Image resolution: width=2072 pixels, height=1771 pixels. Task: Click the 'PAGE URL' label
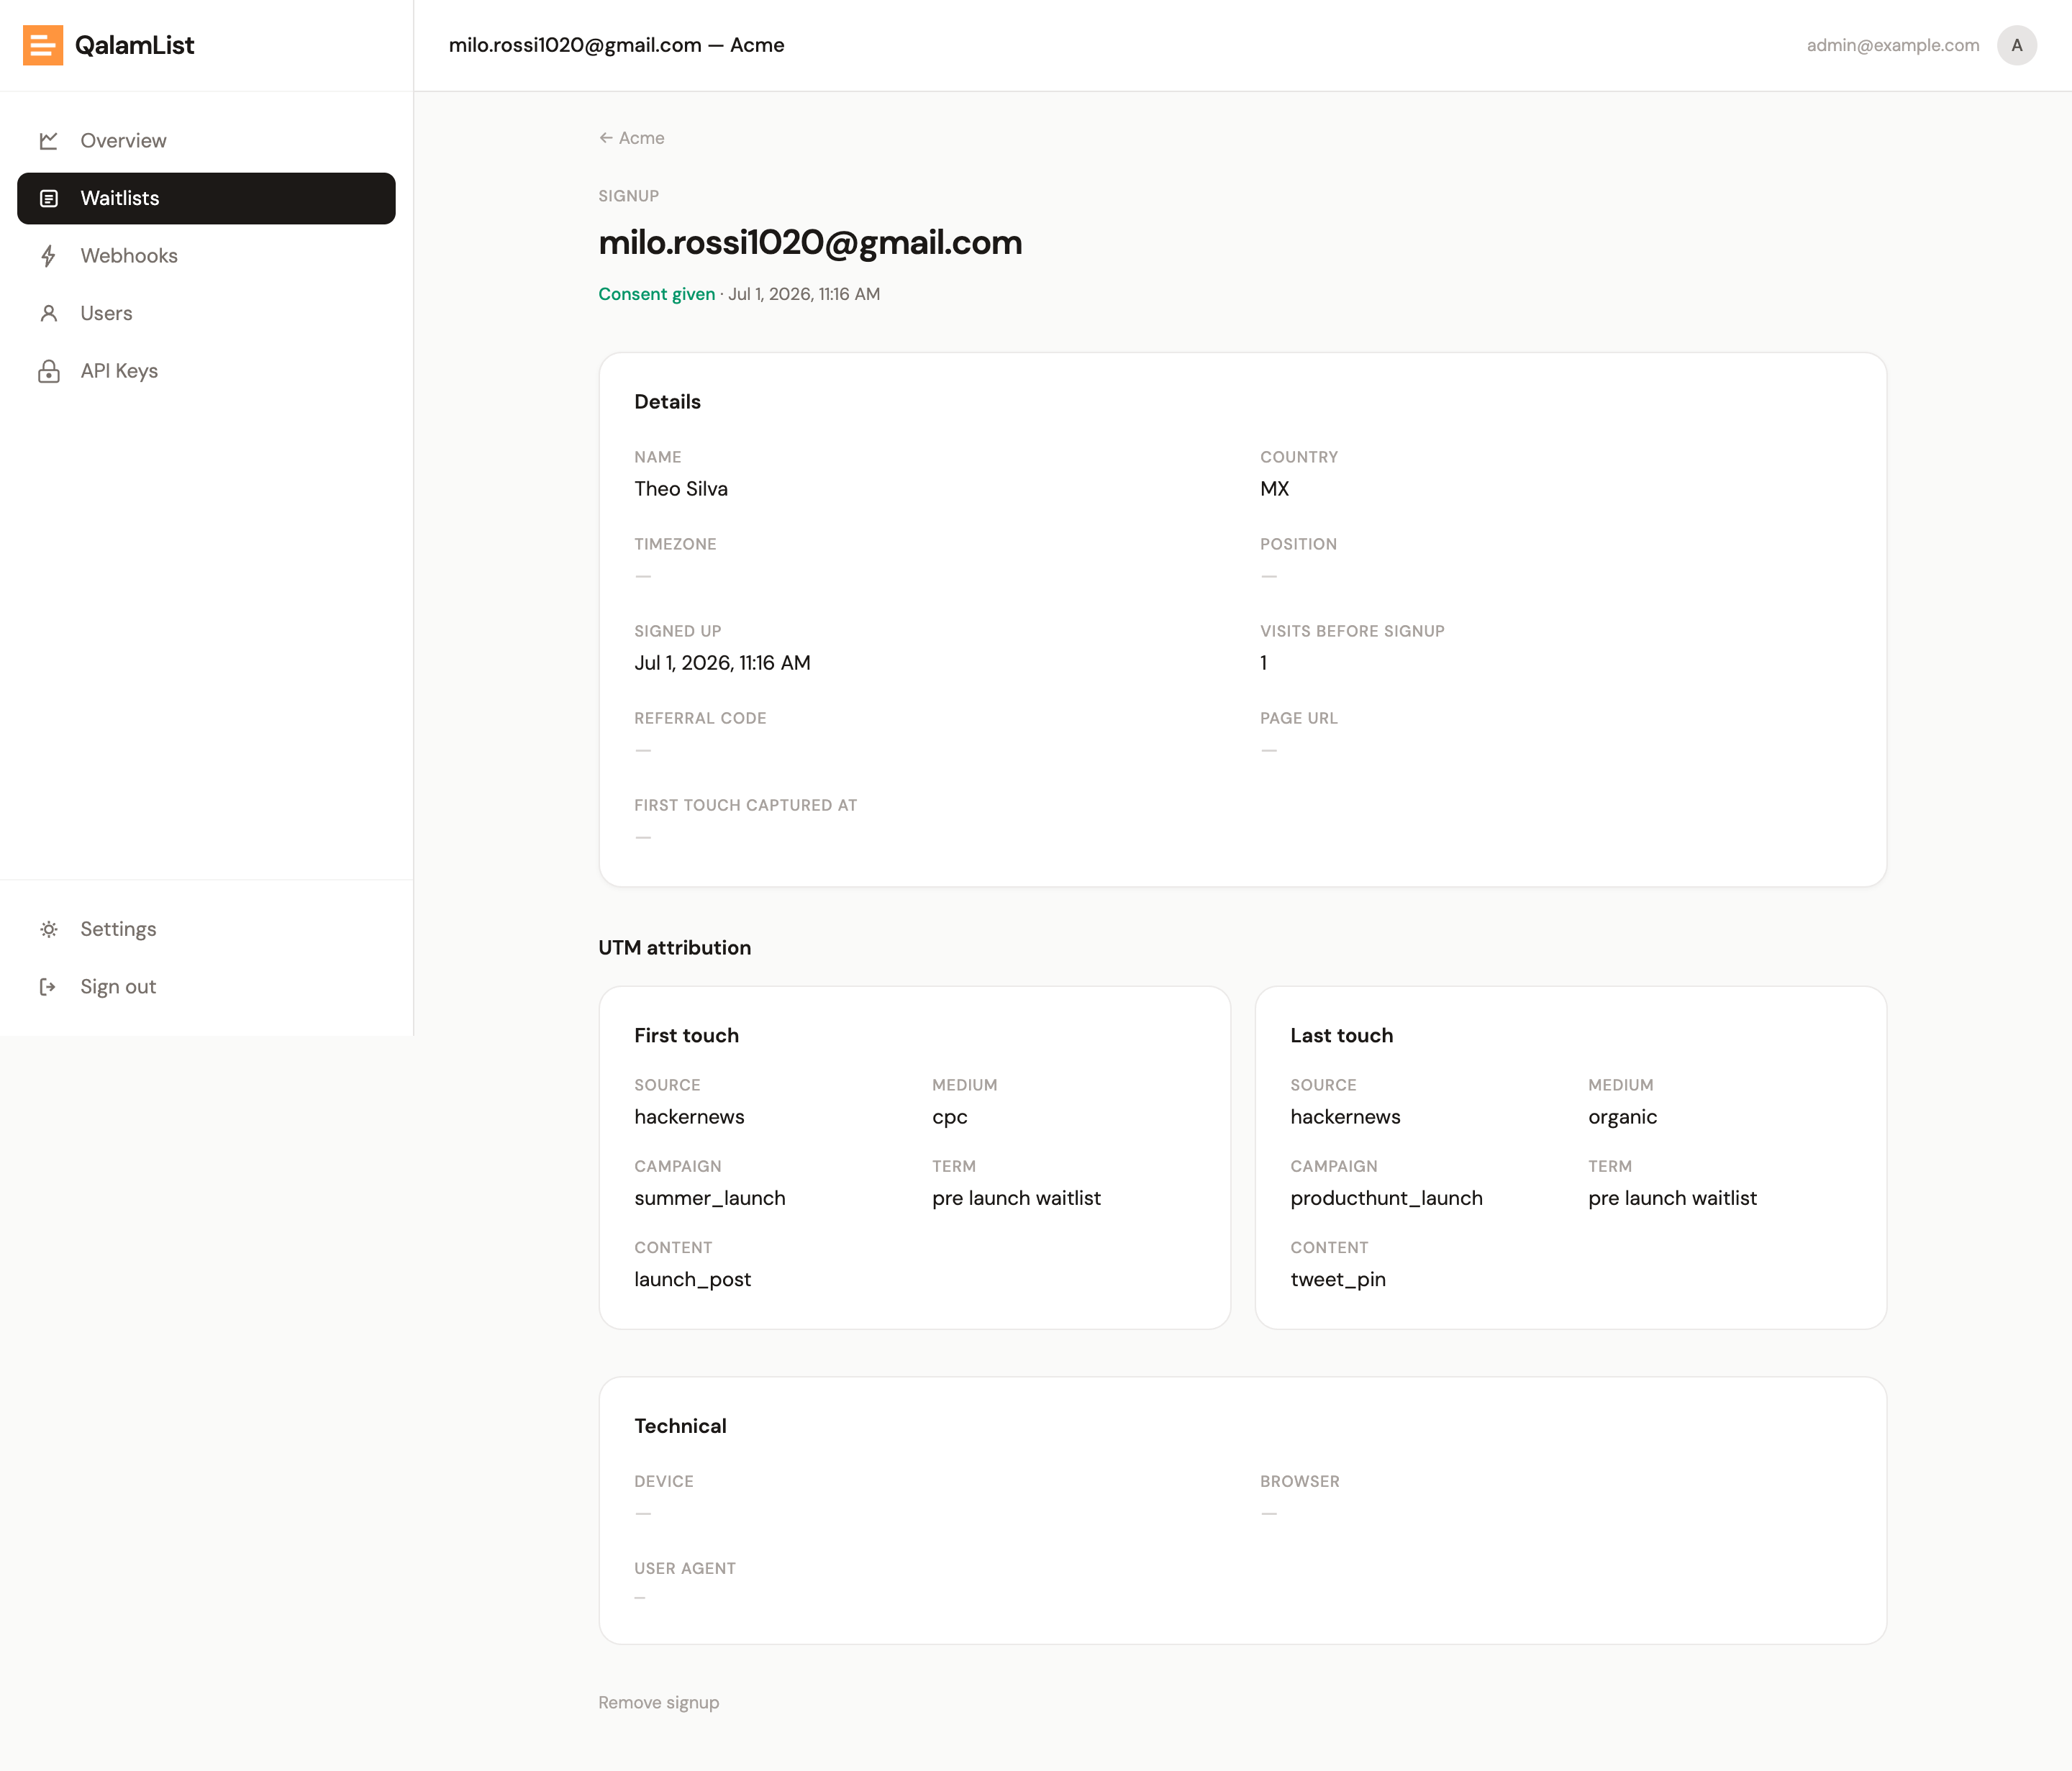pyautogui.click(x=1299, y=719)
